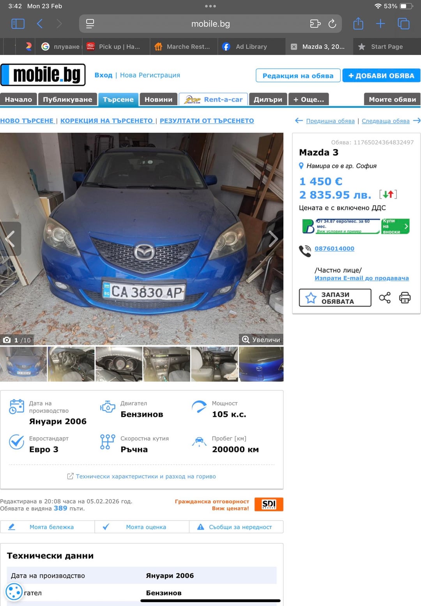Select the blue rear-view car thumbnail
The width and height of the screenshot is (421, 606).
pos(261,364)
